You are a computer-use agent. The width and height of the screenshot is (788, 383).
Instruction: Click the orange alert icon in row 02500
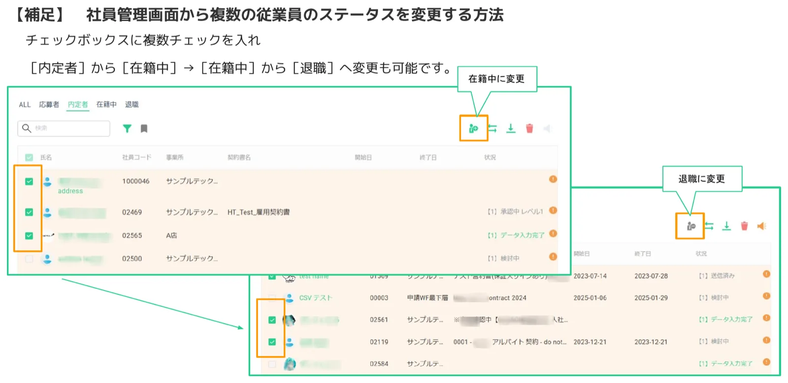(553, 257)
